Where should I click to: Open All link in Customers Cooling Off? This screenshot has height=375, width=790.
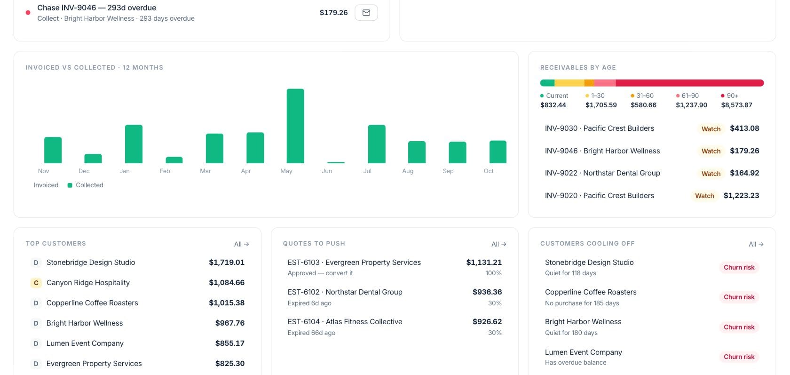tap(756, 244)
